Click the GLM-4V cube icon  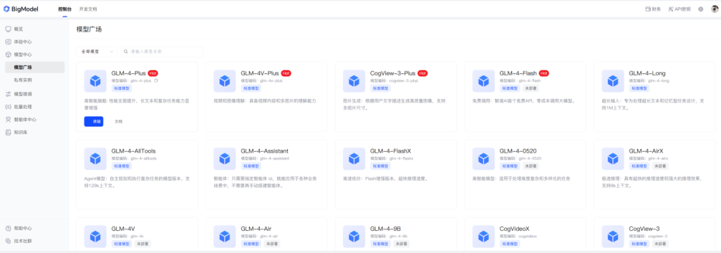coord(95,236)
